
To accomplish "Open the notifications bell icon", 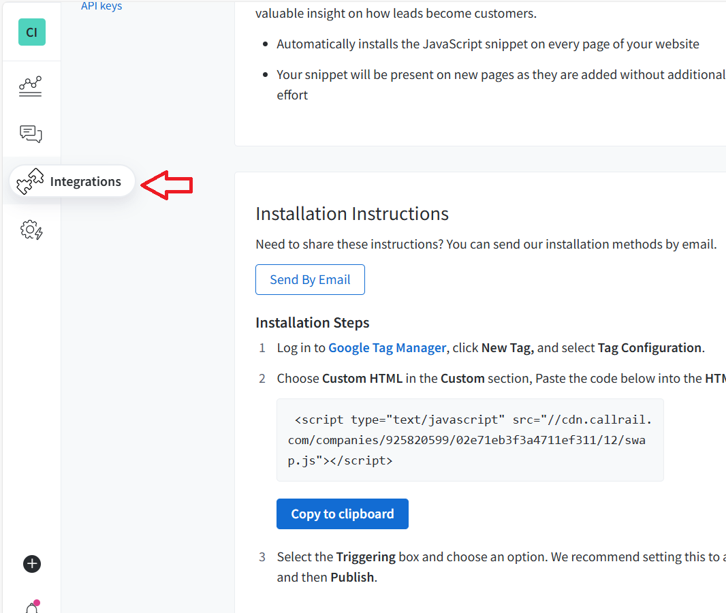I will tap(33, 606).
